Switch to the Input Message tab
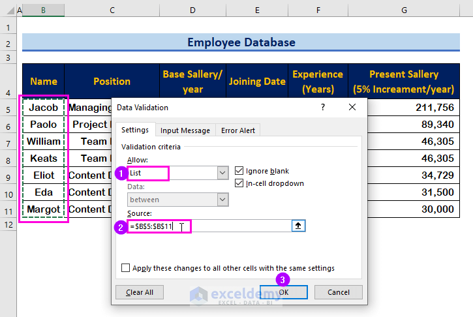473x317 pixels. coord(185,130)
